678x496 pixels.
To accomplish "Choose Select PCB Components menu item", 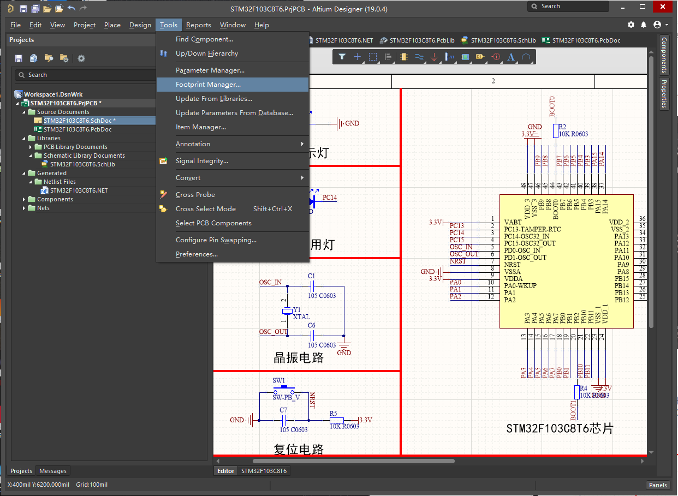I will pos(233,223).
